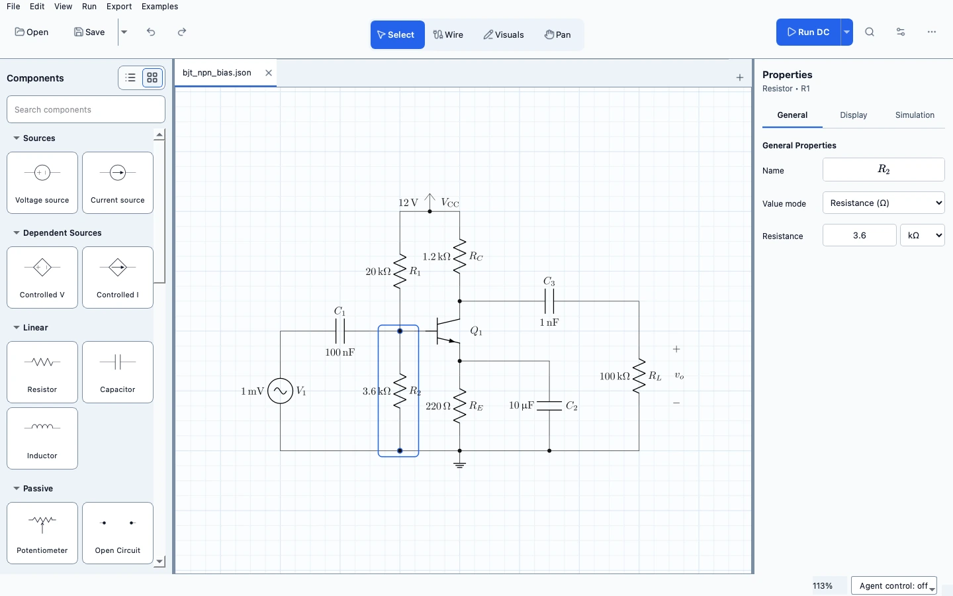Image resolution: width=953 pixels, height=596 pixels.
Task: Switch to the Simulation properties tab
Action: [x=915, y=115]
